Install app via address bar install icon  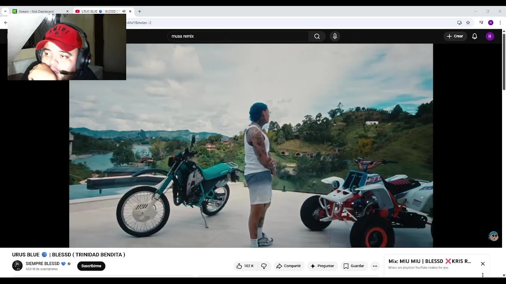(459, 22)
